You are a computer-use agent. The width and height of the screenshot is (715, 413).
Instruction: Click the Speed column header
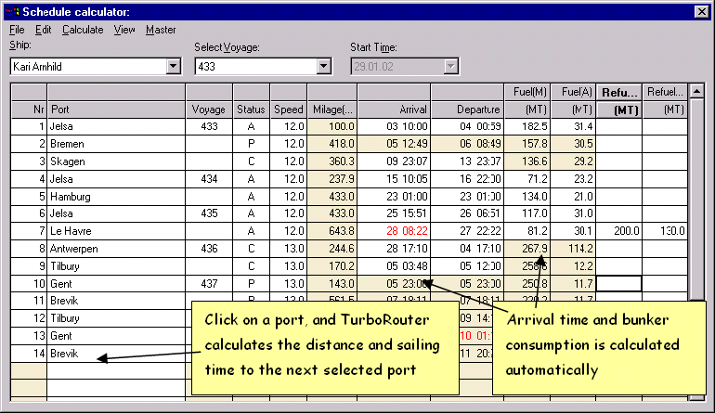tap(288, 110)
